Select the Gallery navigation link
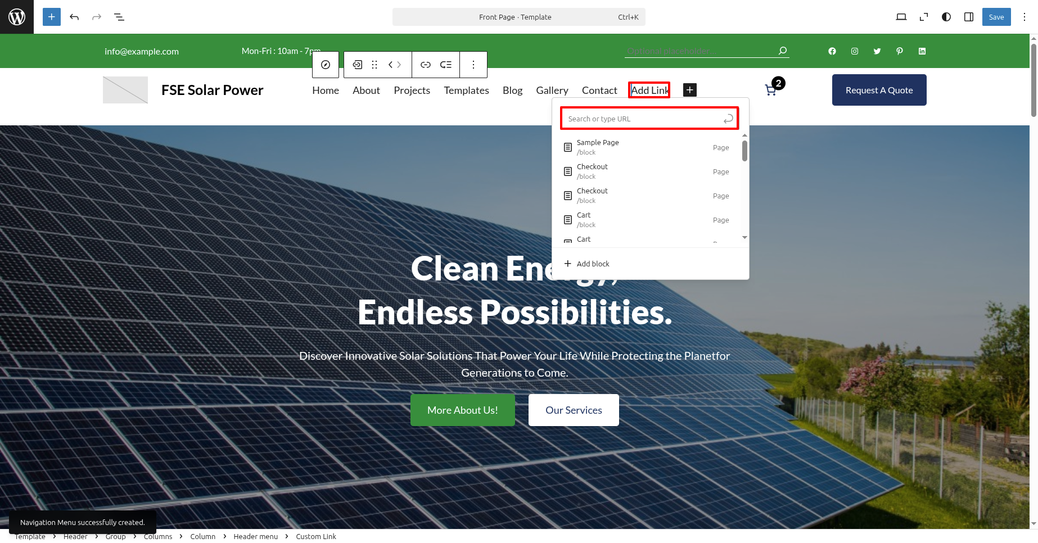 pos(552,90)
